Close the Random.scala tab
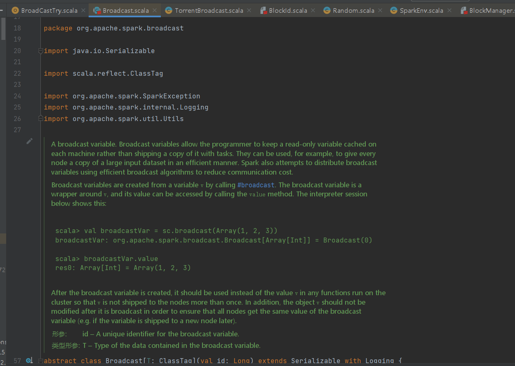This screenshot has width=515, height=366. click(x=380, y=11)
